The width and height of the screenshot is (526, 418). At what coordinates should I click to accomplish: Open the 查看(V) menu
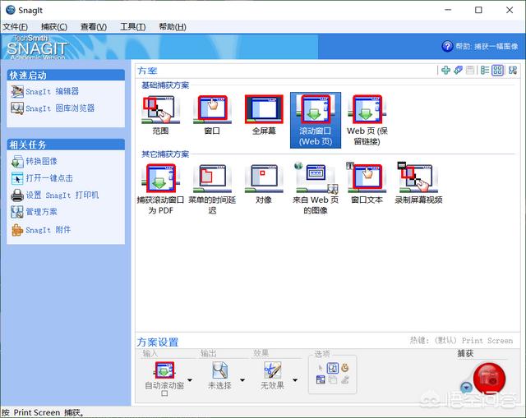[94, 27]
